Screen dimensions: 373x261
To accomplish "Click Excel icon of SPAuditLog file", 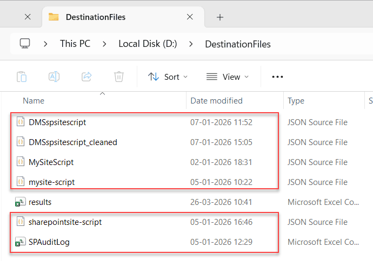I will click(20, 242).
